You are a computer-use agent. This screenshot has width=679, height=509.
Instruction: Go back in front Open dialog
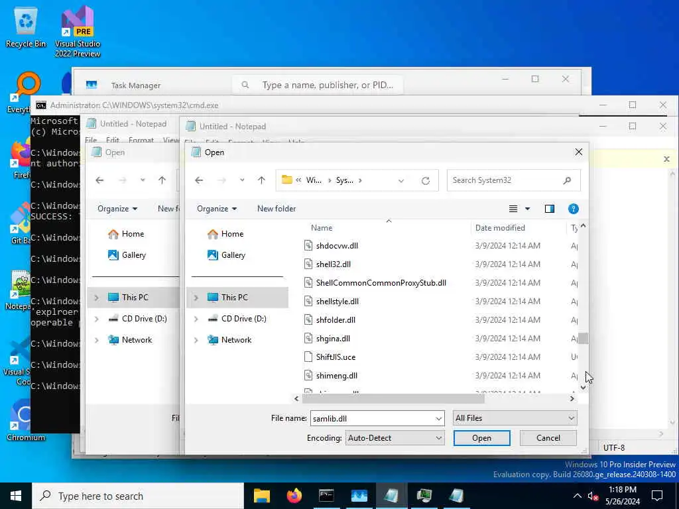click(199, 180)
